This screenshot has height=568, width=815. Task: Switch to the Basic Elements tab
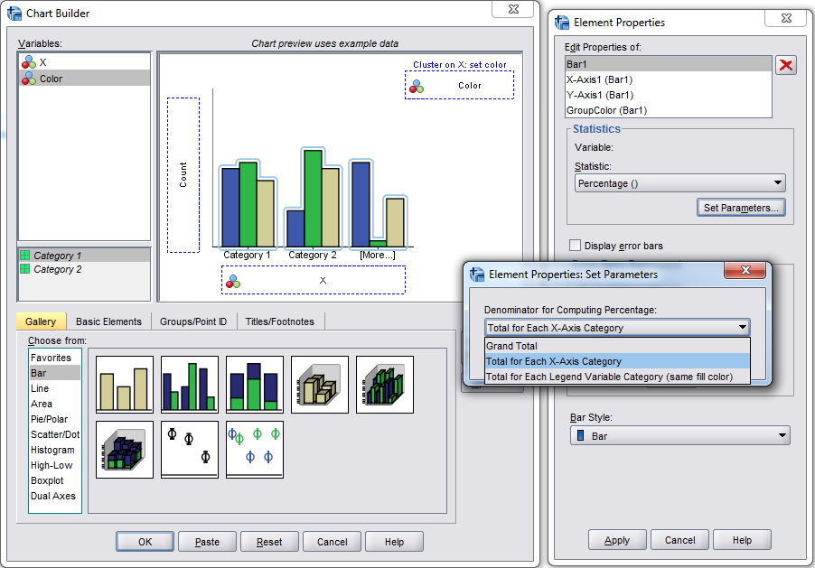(x=108, y=321)
